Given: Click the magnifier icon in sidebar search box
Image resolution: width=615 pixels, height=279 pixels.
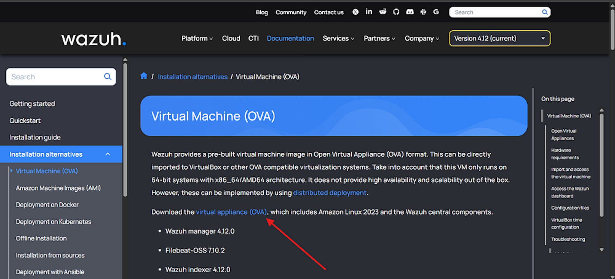Looking at the screenshot, I should (108, 76).
